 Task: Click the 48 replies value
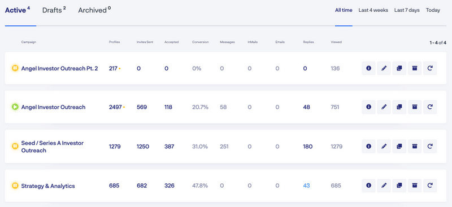[x=306, y=107]
